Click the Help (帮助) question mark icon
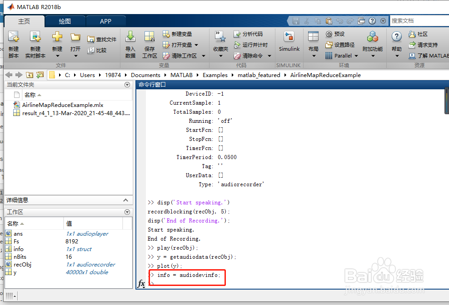 click(397, 37)
